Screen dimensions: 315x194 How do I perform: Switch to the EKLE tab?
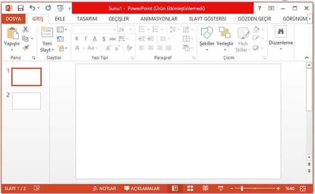pyautogui.click(x=60, y=19)
